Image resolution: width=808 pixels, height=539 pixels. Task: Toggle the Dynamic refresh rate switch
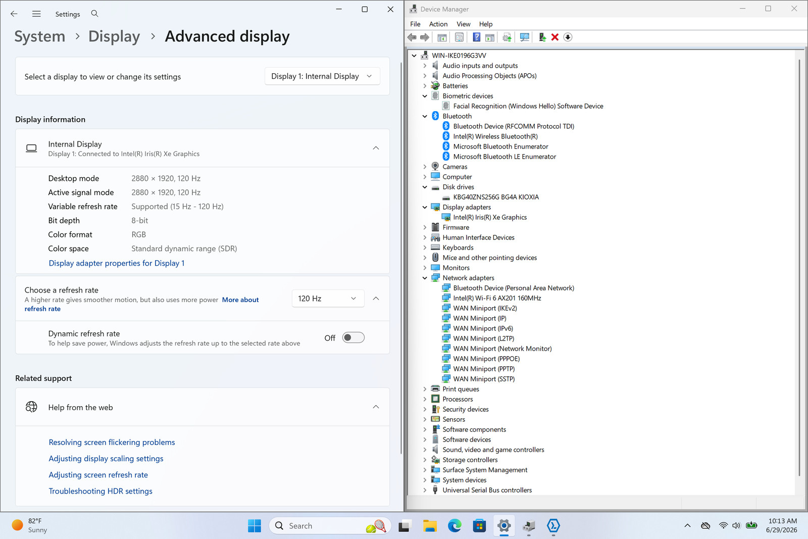coord(353,337)
